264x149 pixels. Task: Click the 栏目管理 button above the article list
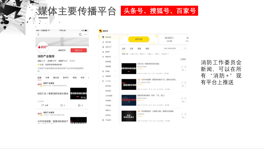(183, 59)
